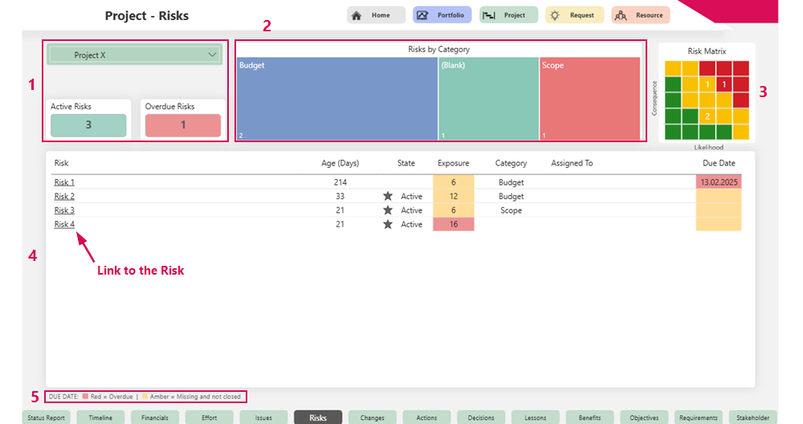Click the star icon in Risk 2 row
803x424 pixels.
pos(388,197)
